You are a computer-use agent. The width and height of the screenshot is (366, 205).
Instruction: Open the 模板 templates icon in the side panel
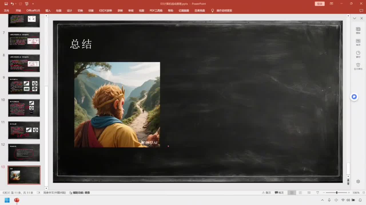358,30
